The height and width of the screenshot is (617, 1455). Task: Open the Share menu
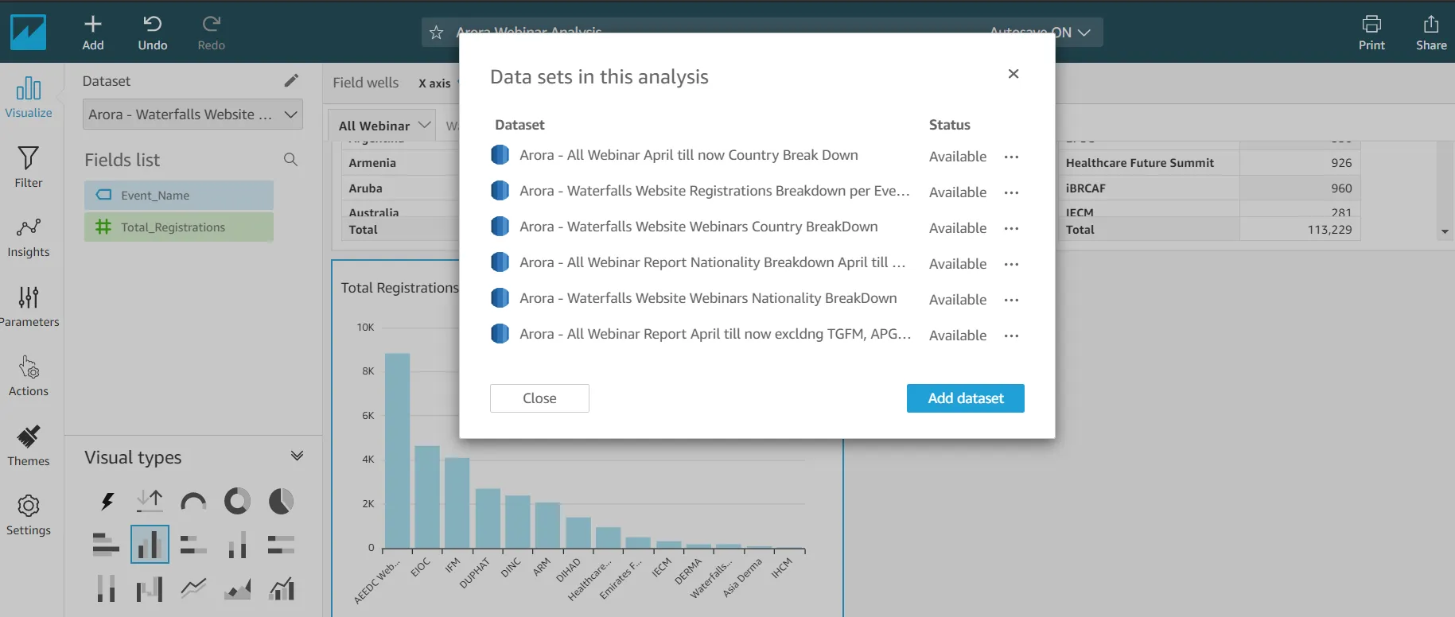tap(1431, 33)
